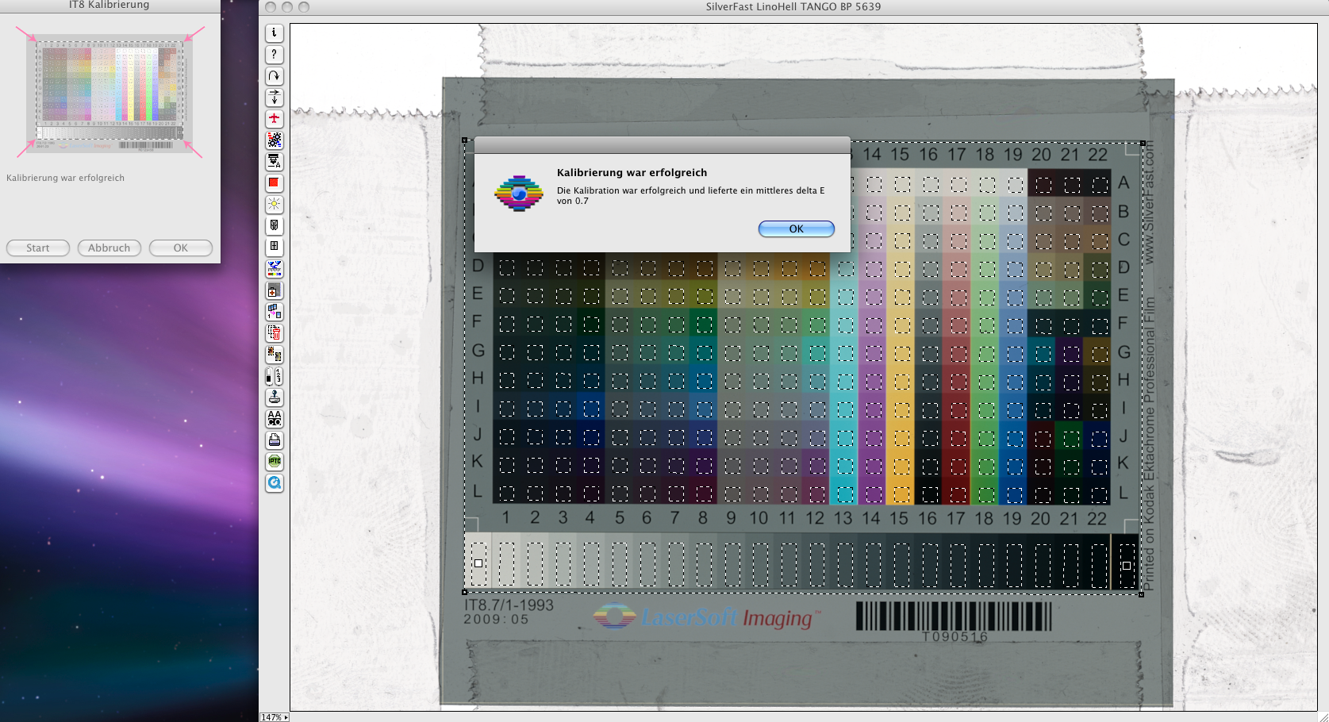Screen dimensions: 1329x722
Task: Open the IT8 calibration icon with color strip
Action: coord(274,268)
